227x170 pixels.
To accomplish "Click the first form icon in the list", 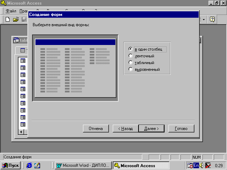I will tap(23, 61).
